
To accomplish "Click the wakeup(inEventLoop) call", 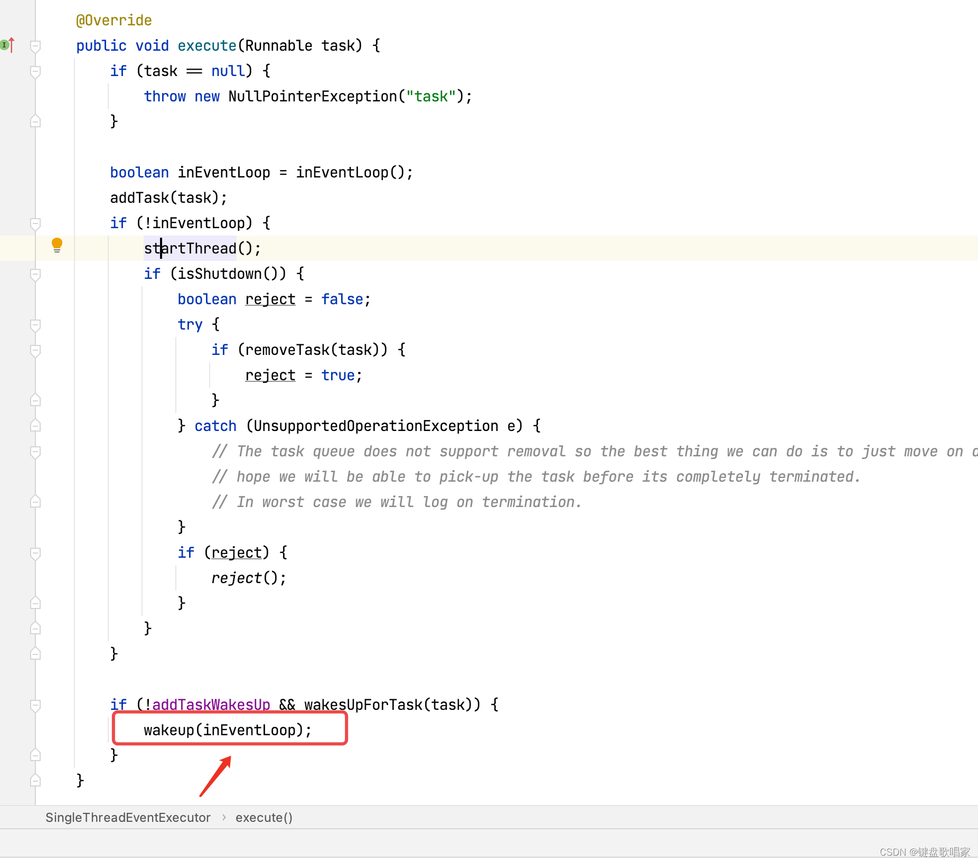I will click(x=224, y=730).
